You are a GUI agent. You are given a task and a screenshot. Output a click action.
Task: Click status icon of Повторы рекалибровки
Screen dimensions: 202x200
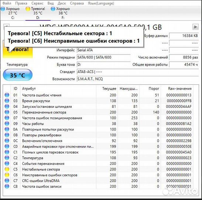(x=7, y=135)
